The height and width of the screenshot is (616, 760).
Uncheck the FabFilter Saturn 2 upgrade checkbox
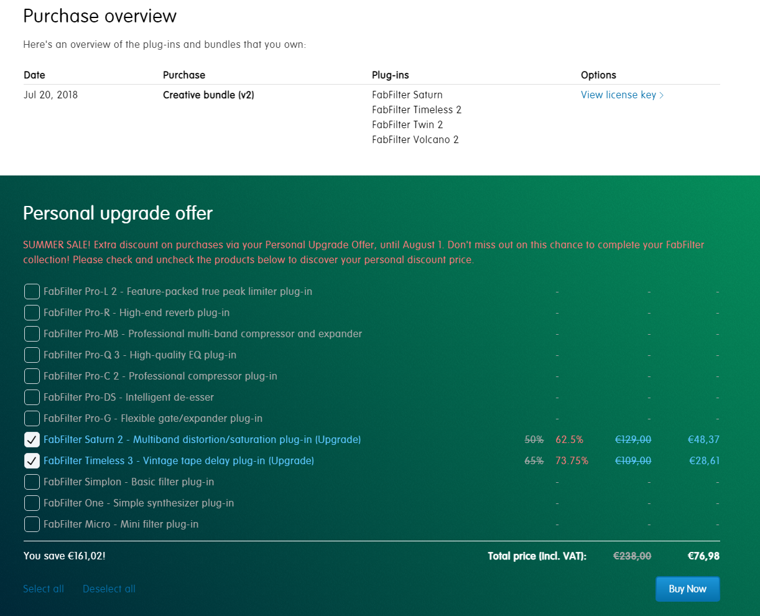[32, 439]
